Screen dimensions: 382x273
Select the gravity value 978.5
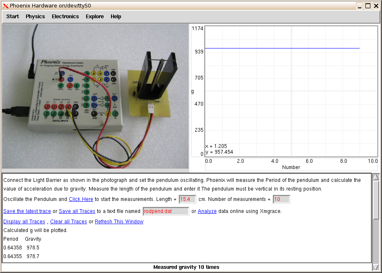coord(33,248)
